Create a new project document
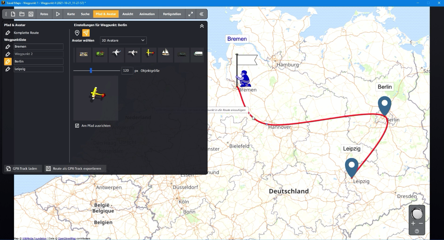 pyautogui.click(x=13, y=14)
